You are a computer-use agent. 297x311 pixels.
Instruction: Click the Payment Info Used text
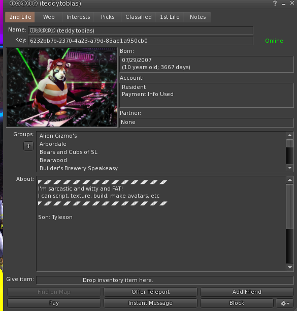[x=148, y=94]
